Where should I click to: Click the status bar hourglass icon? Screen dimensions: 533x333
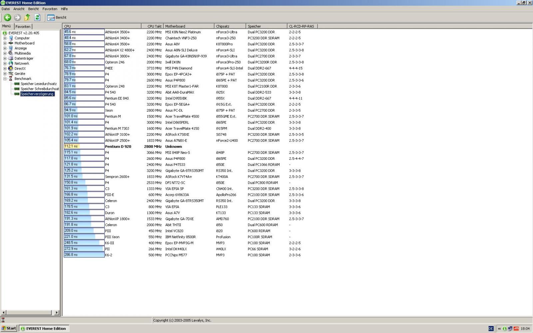point(3,320)
